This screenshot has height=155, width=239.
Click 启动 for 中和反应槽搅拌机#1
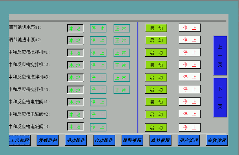(x=156, y=53)
